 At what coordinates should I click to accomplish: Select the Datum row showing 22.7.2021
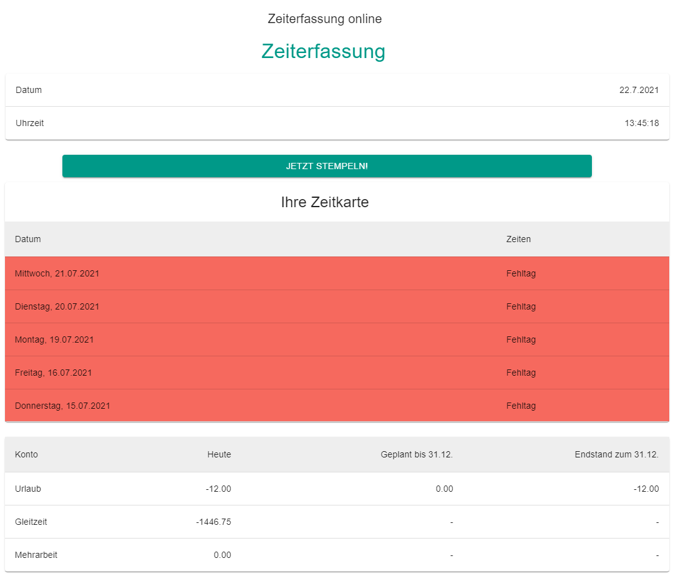point(337,90)
